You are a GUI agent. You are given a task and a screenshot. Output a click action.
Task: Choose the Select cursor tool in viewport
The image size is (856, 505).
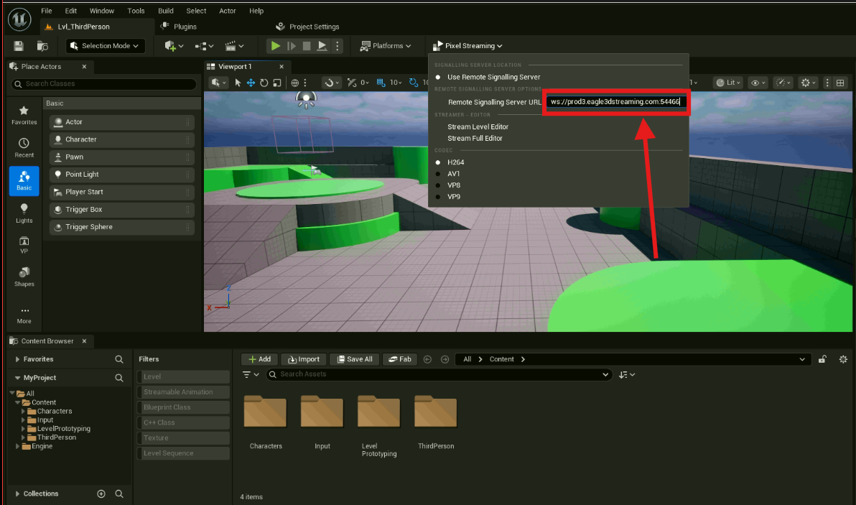tap(238, 83)
